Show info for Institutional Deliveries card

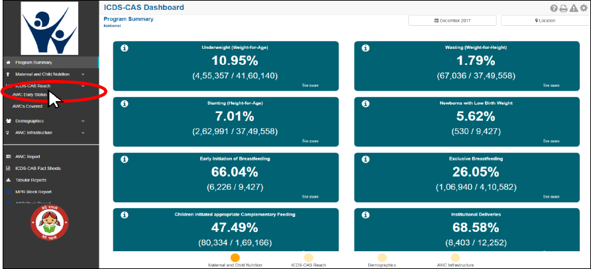tap(365, 215)
